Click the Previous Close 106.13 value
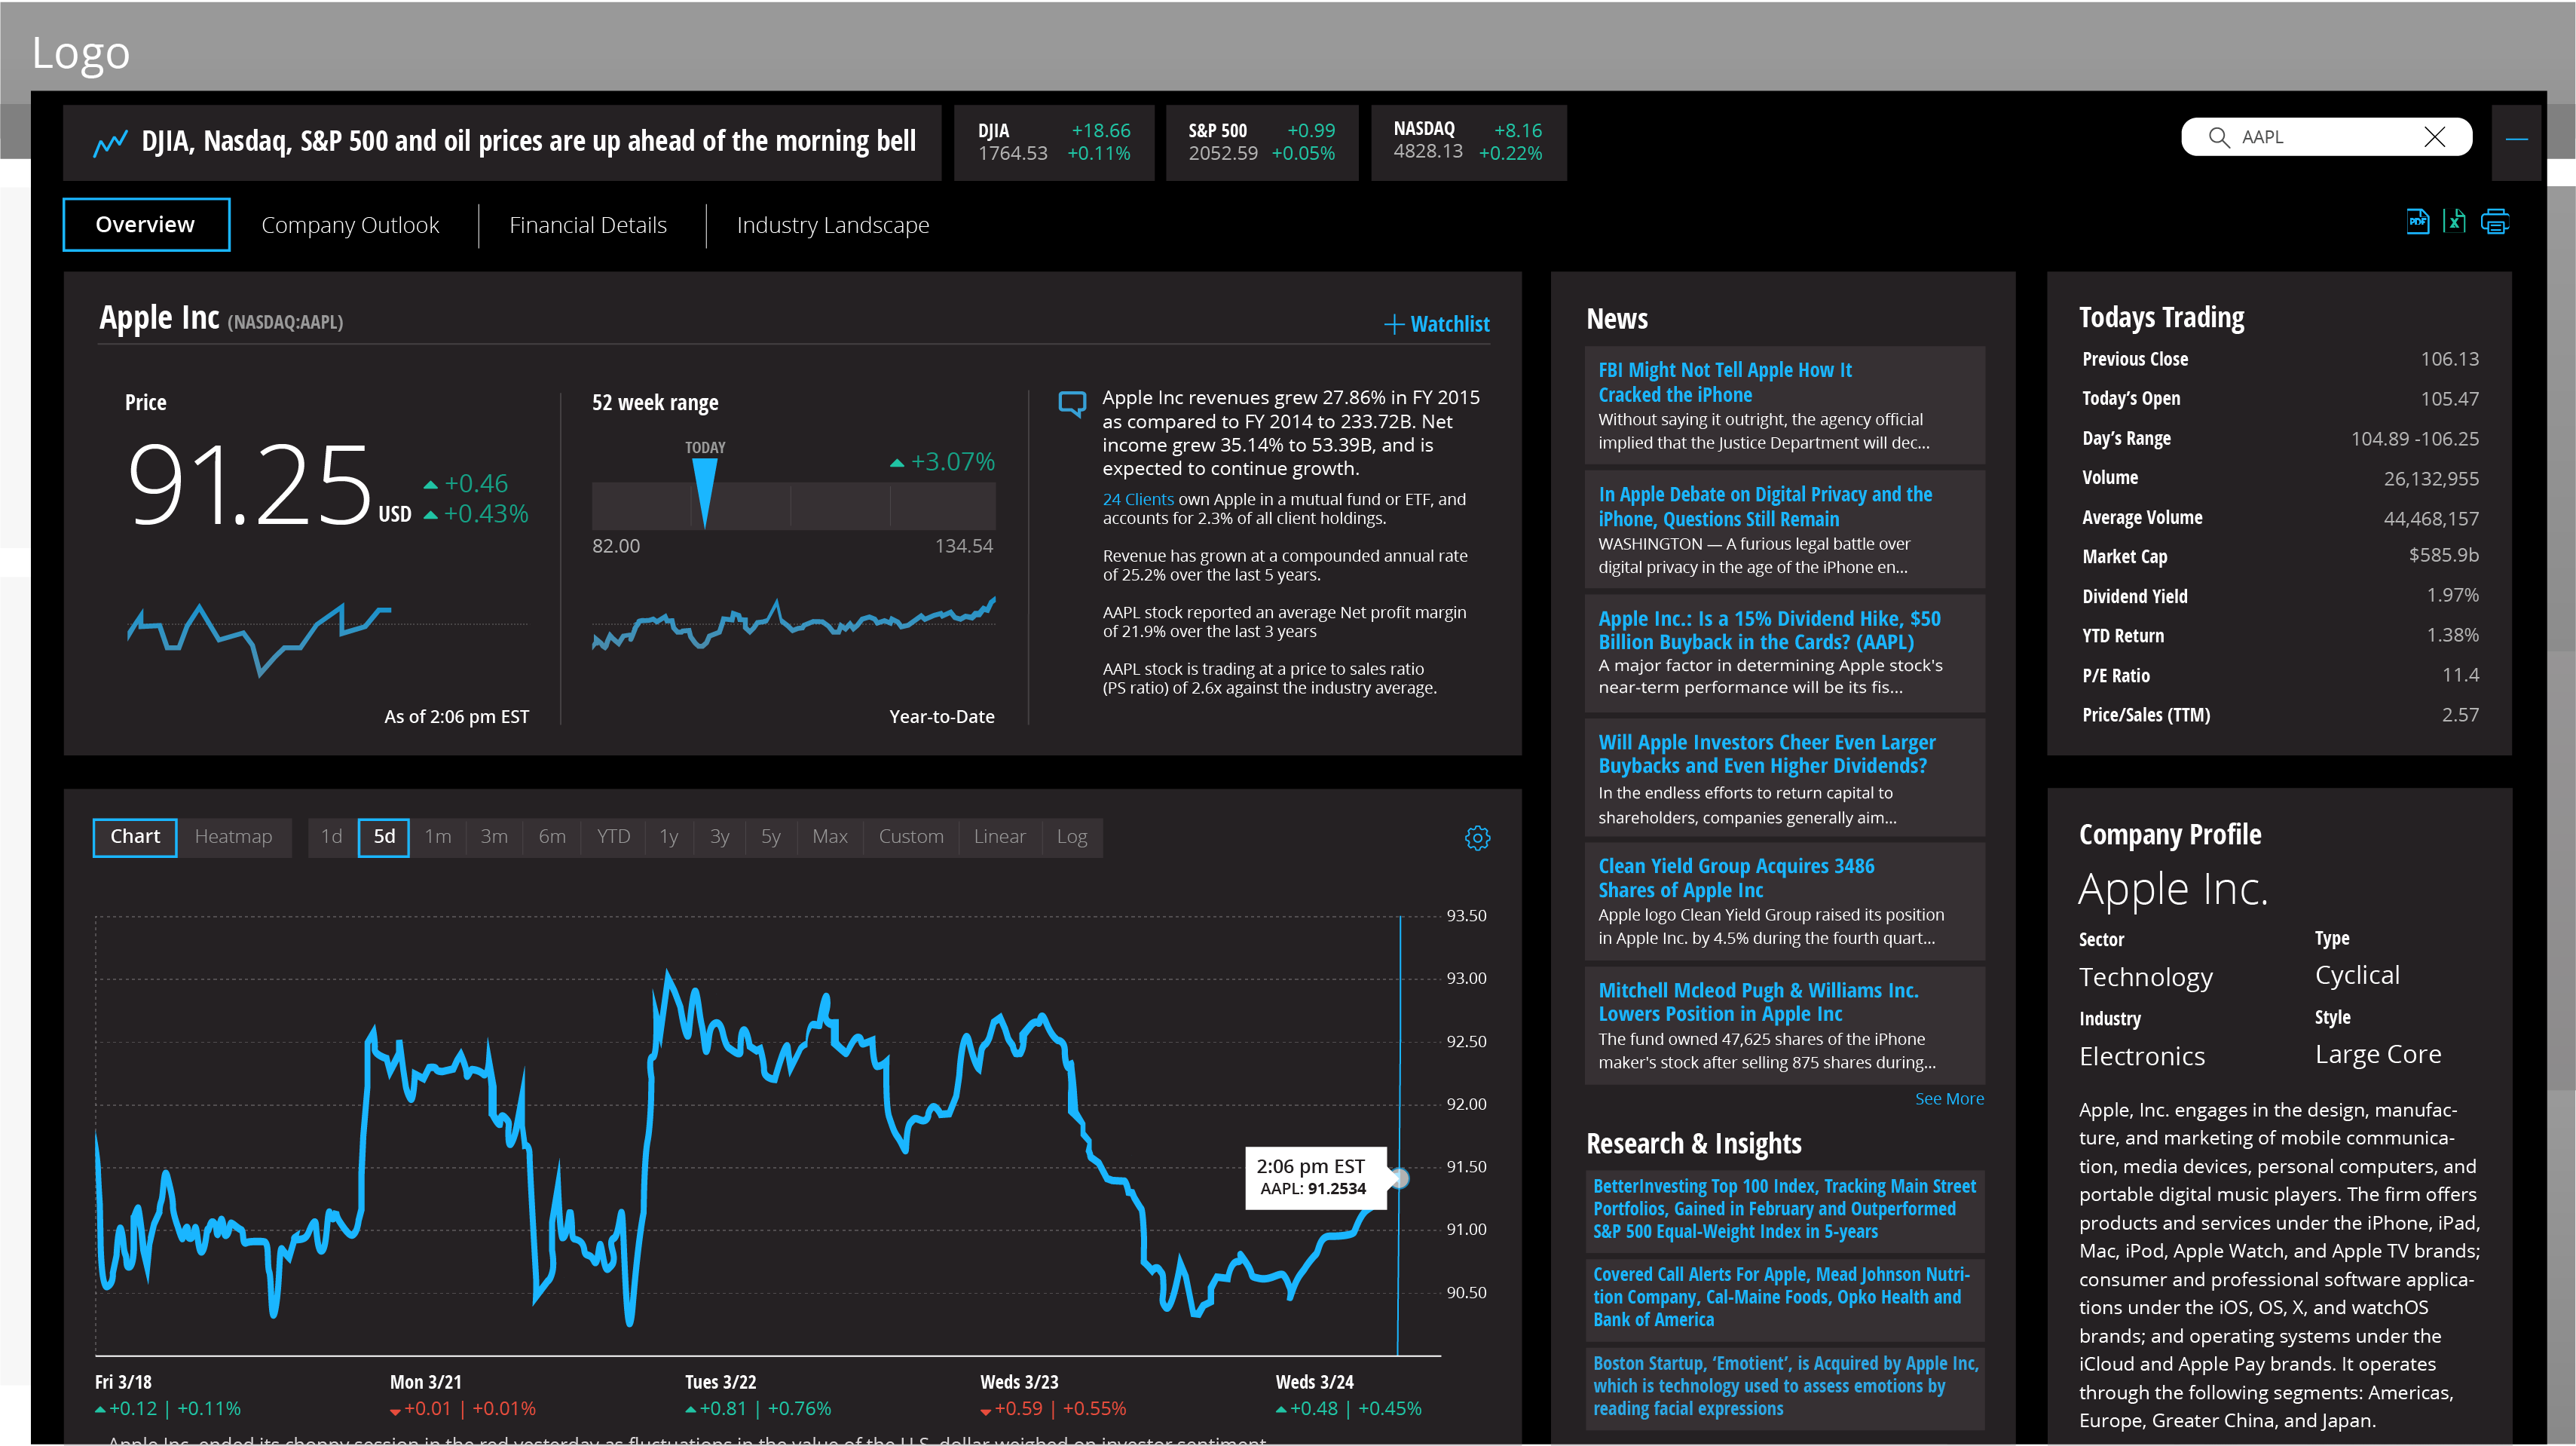Screen dimensions: 2576x1446 point(2449,359)
